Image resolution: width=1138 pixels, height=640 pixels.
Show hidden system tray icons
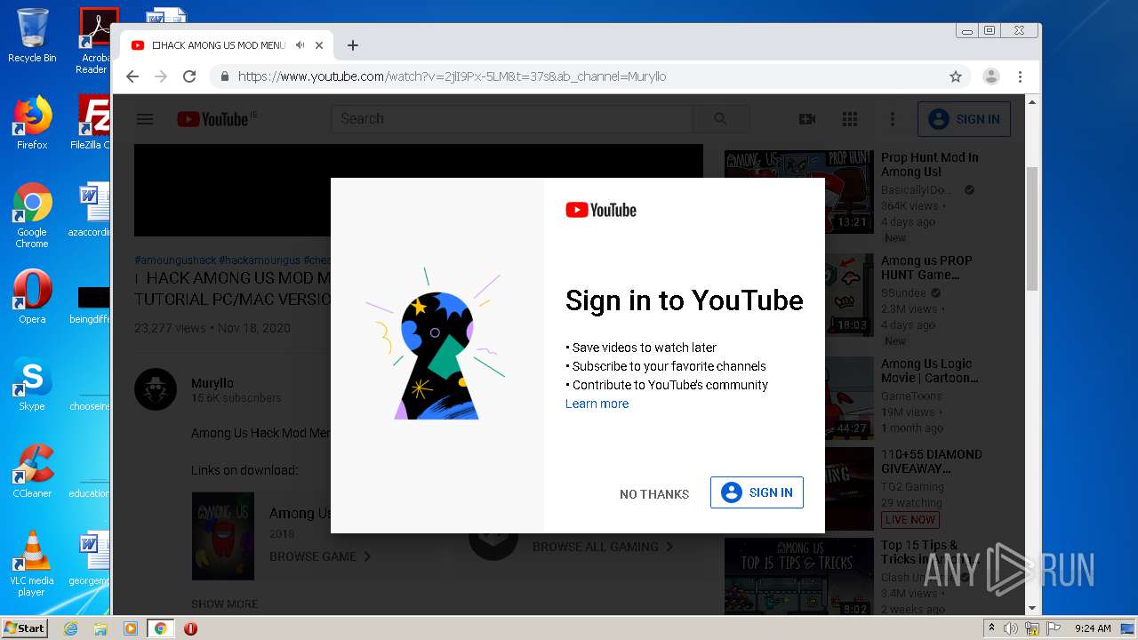point(991,628)
